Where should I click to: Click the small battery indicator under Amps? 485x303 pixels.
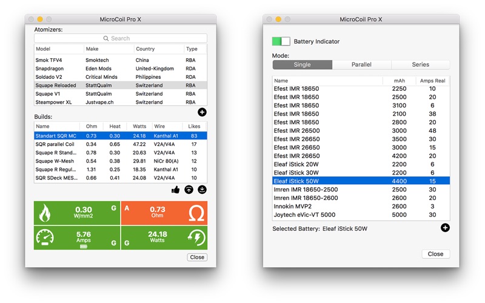tap(84, 247)
